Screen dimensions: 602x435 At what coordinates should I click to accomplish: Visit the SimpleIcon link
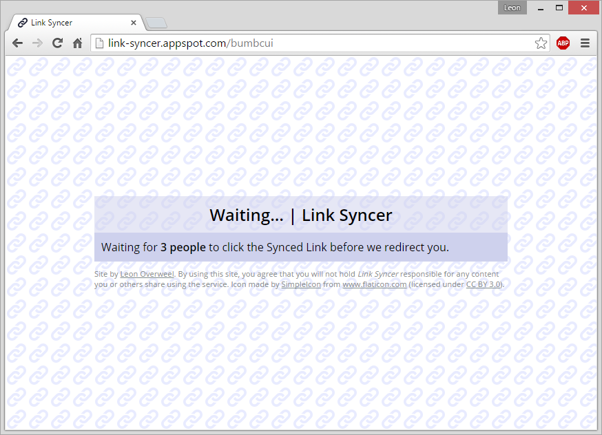(301, 284)
